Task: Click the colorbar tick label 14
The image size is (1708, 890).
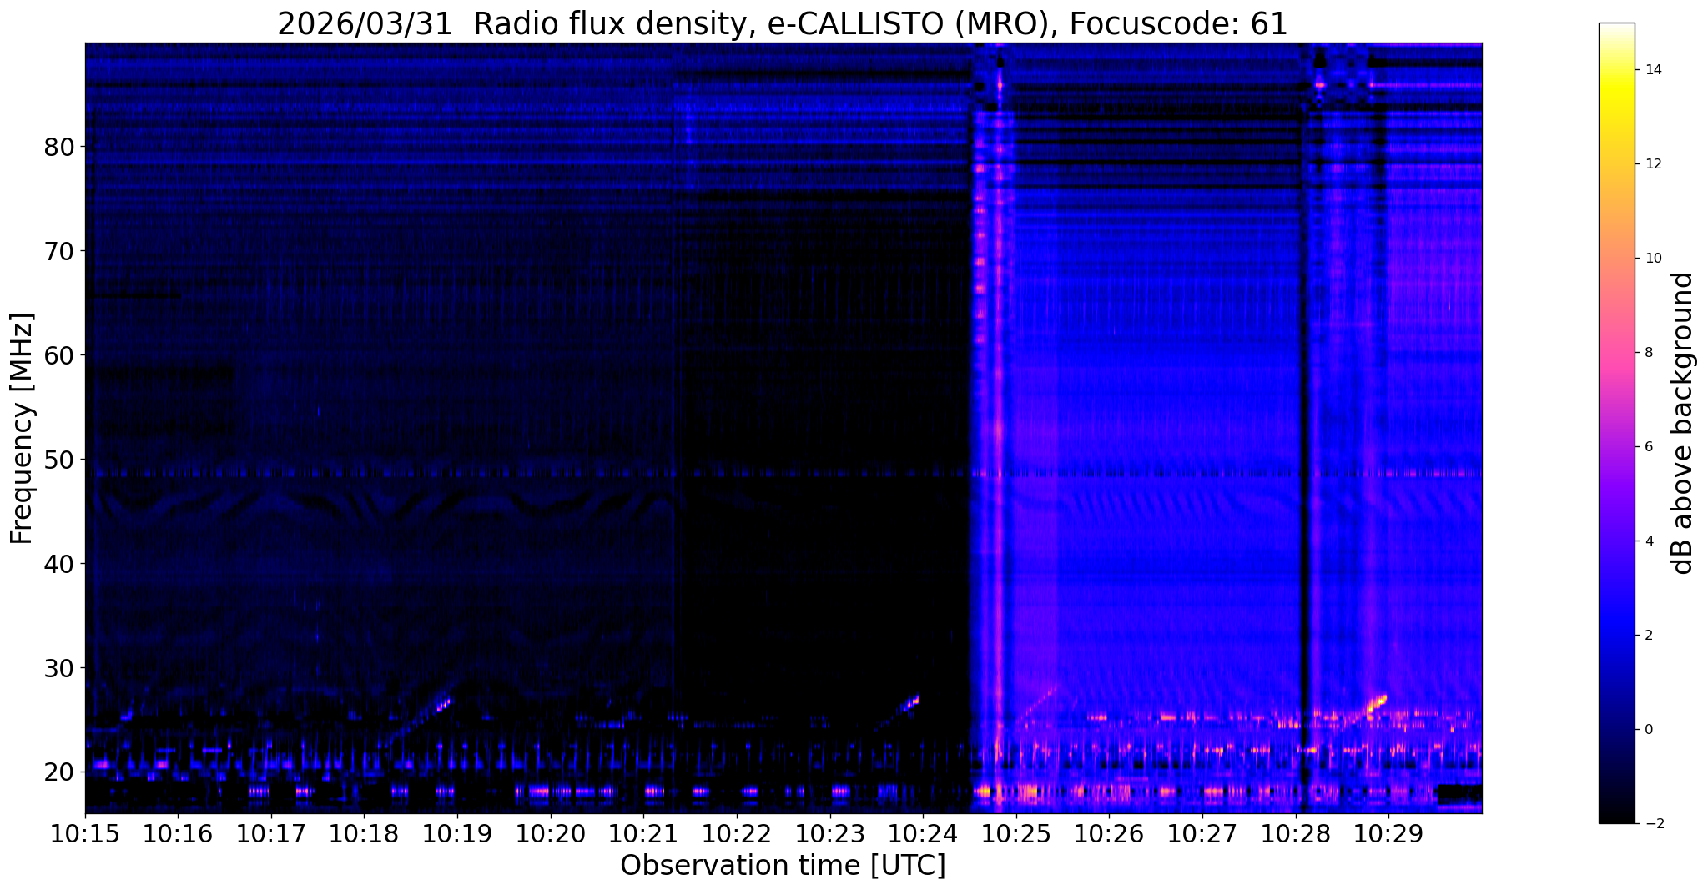Action: click(1652, 70)
